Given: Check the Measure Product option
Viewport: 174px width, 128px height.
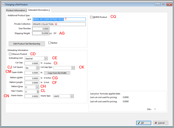Looking at the screenshot, I should 10,54.
